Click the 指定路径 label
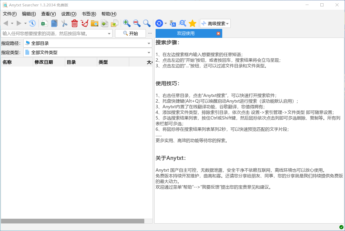The image size is (345, 231). [11, 43]
